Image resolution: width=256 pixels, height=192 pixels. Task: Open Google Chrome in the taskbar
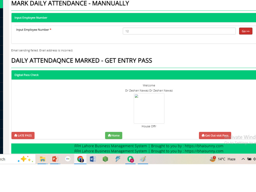[80, 159]
